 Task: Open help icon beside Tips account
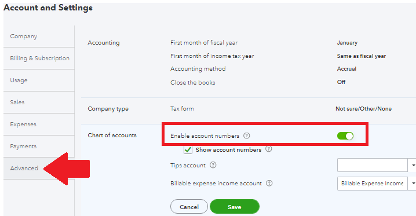(x=213, y=165)
